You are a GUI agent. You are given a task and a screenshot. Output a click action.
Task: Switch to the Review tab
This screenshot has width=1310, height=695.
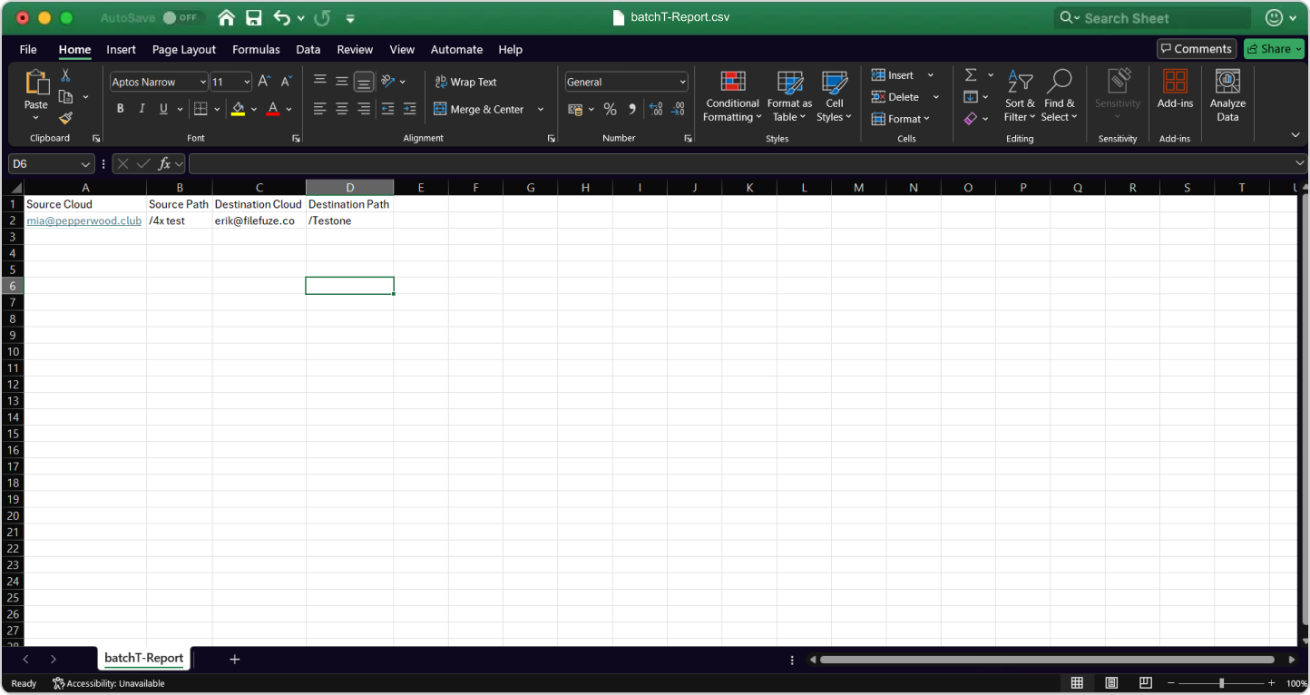pyautogui.click(x=355, y=49)
